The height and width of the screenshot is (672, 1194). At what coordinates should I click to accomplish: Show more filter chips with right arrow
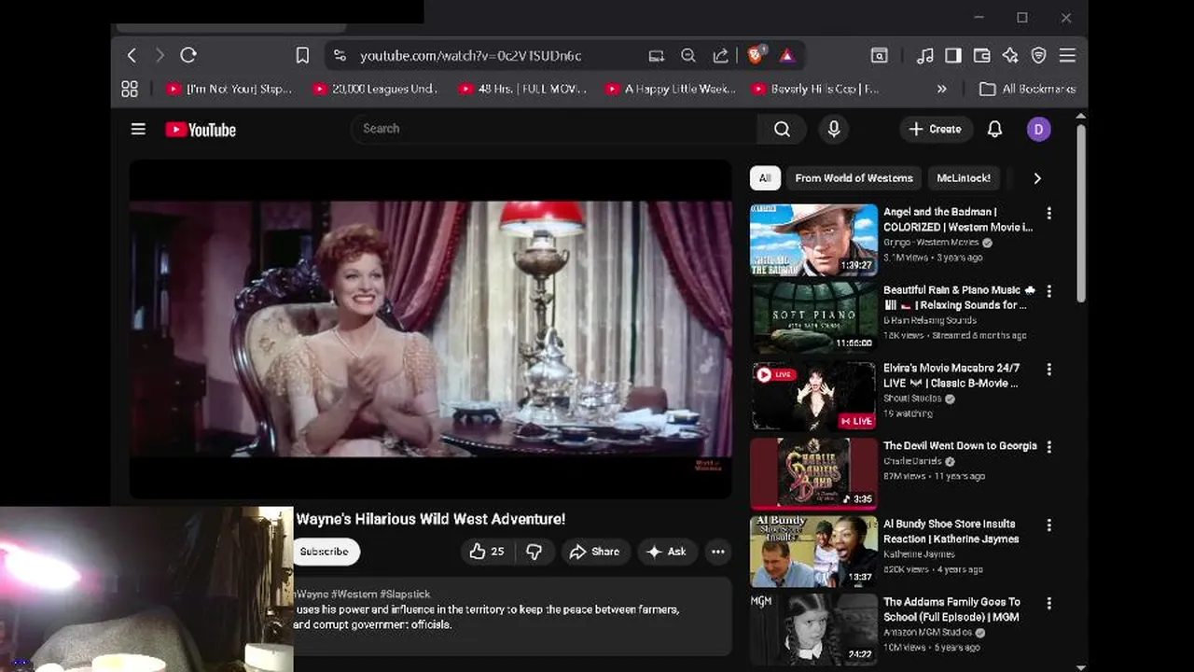coord(1037,178)
